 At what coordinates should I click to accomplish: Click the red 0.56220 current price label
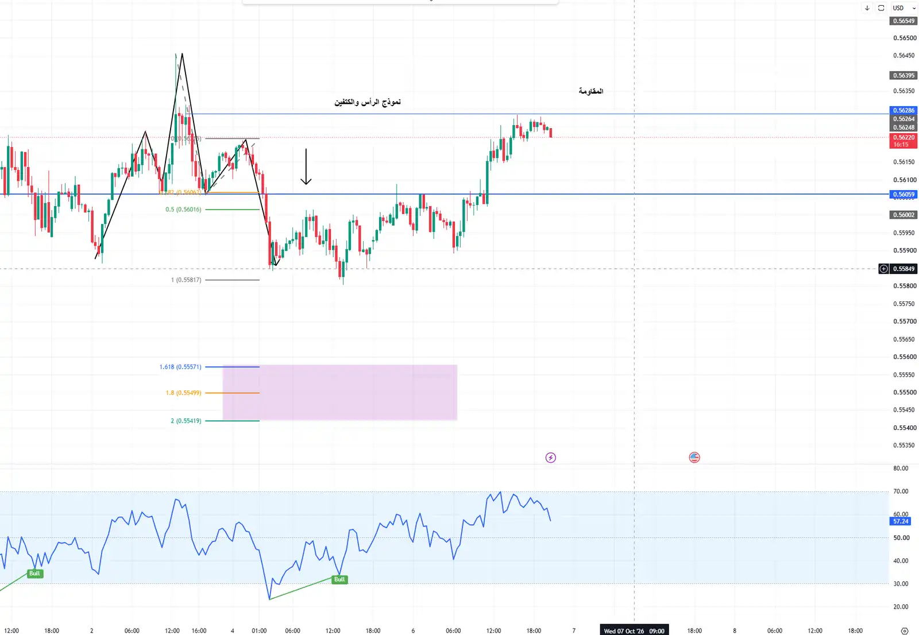point(903,141)
